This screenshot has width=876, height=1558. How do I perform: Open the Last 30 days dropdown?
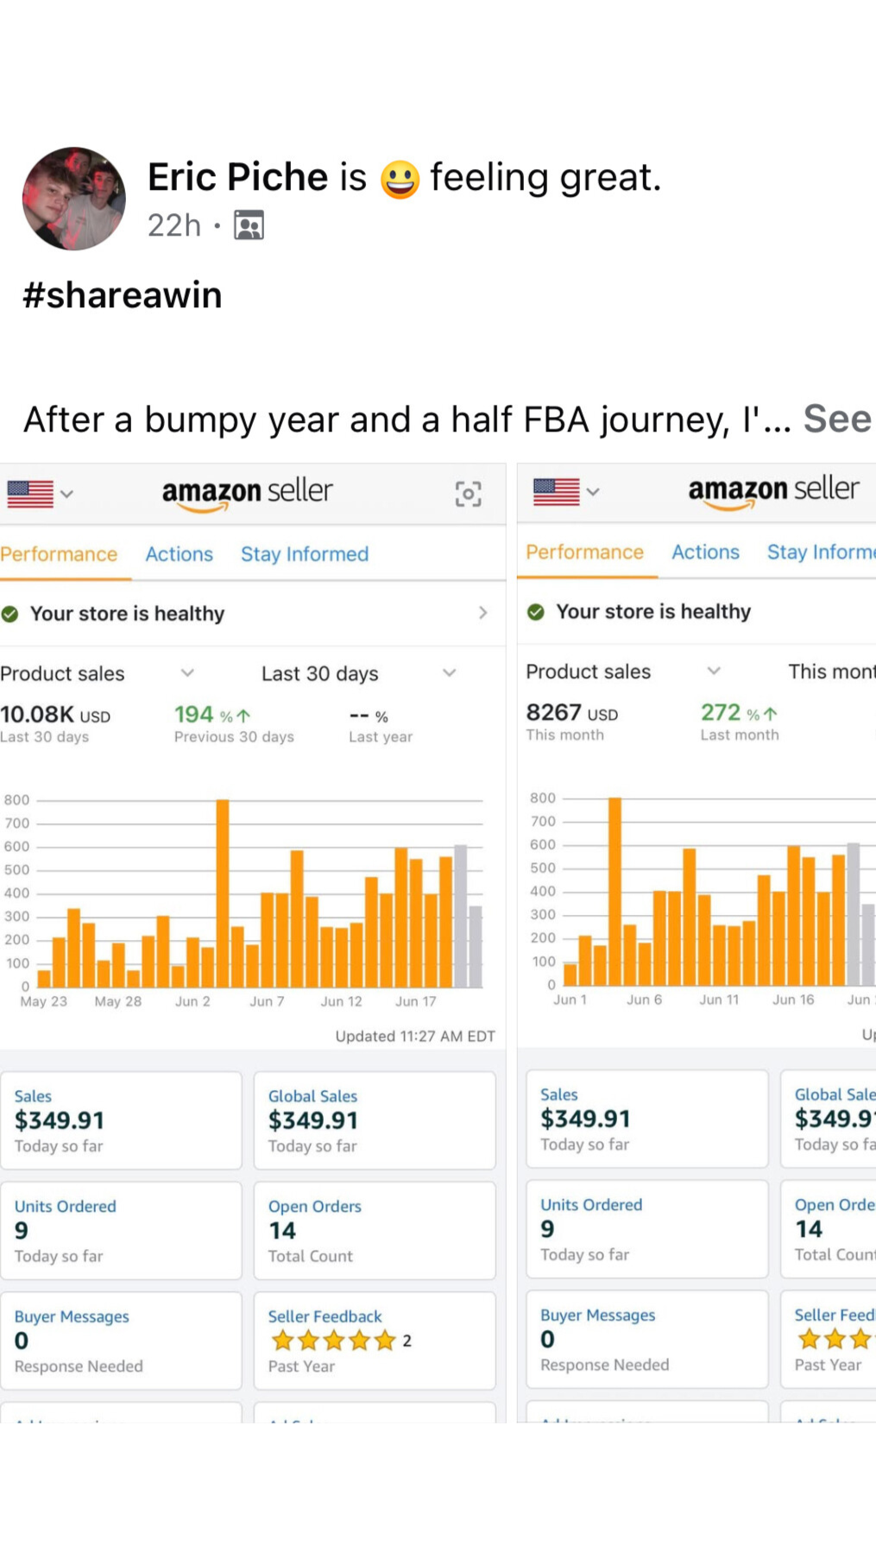(358, 673)
